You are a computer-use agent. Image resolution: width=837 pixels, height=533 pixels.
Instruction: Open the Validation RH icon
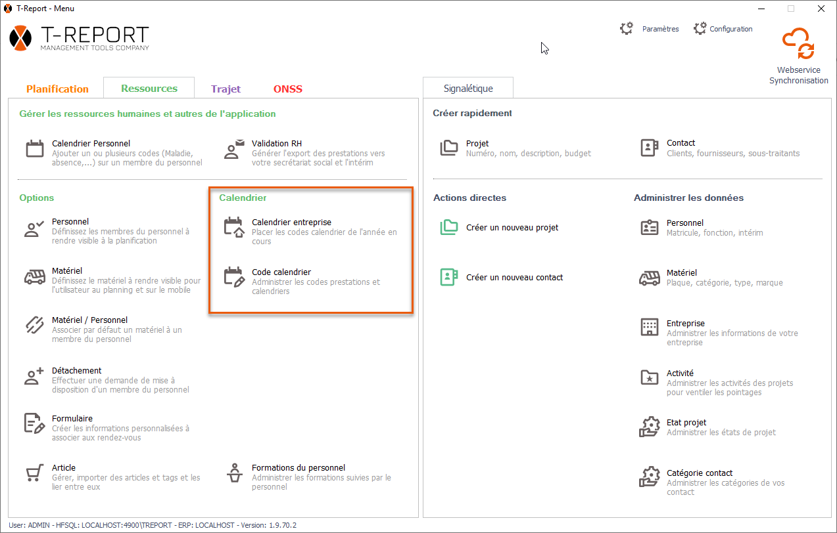[234, 148]
